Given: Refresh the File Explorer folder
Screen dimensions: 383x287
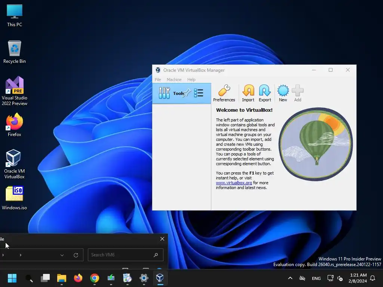Looking at the screenshot, I should click(x=76, y=255).
